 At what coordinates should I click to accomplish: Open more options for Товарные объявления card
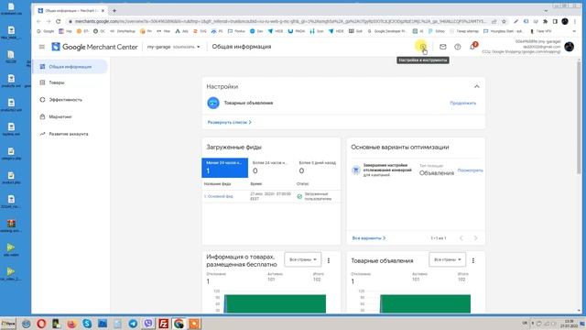click(473, 260)
